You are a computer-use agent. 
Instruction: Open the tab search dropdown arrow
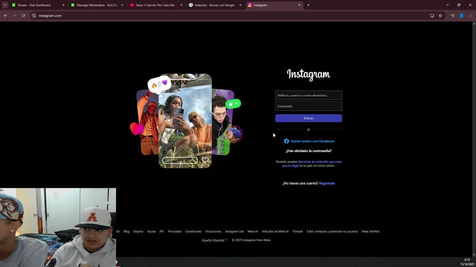(5, 5)
